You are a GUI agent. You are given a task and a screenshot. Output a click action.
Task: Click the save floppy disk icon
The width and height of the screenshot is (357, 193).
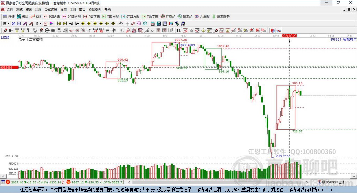171,24
